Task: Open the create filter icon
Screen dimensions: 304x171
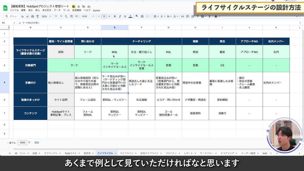Action: [198, 16]
